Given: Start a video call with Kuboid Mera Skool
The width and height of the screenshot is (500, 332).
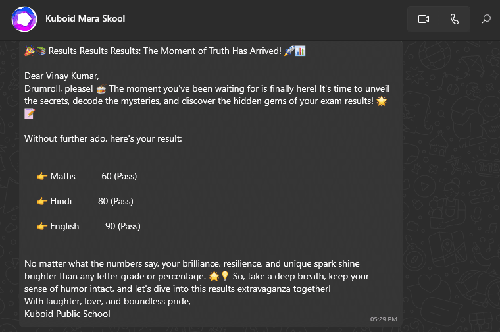Looking at the screenshot, I should [x=423, y=19].
